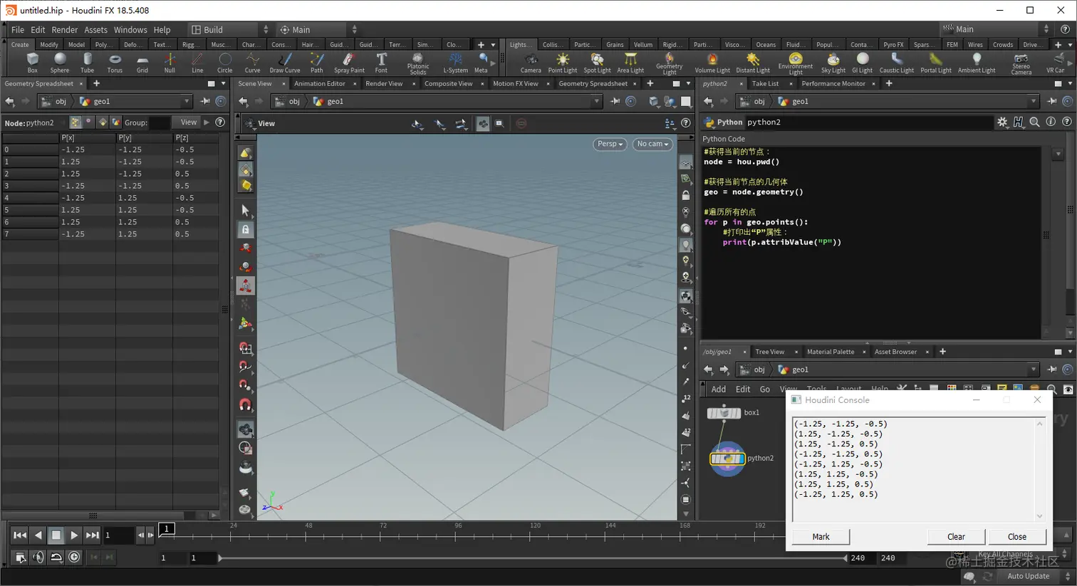Select the Box shelf tool
The width and height of the screenshot is (1077, 586).
pyautogui.click(x=32, y=62)
